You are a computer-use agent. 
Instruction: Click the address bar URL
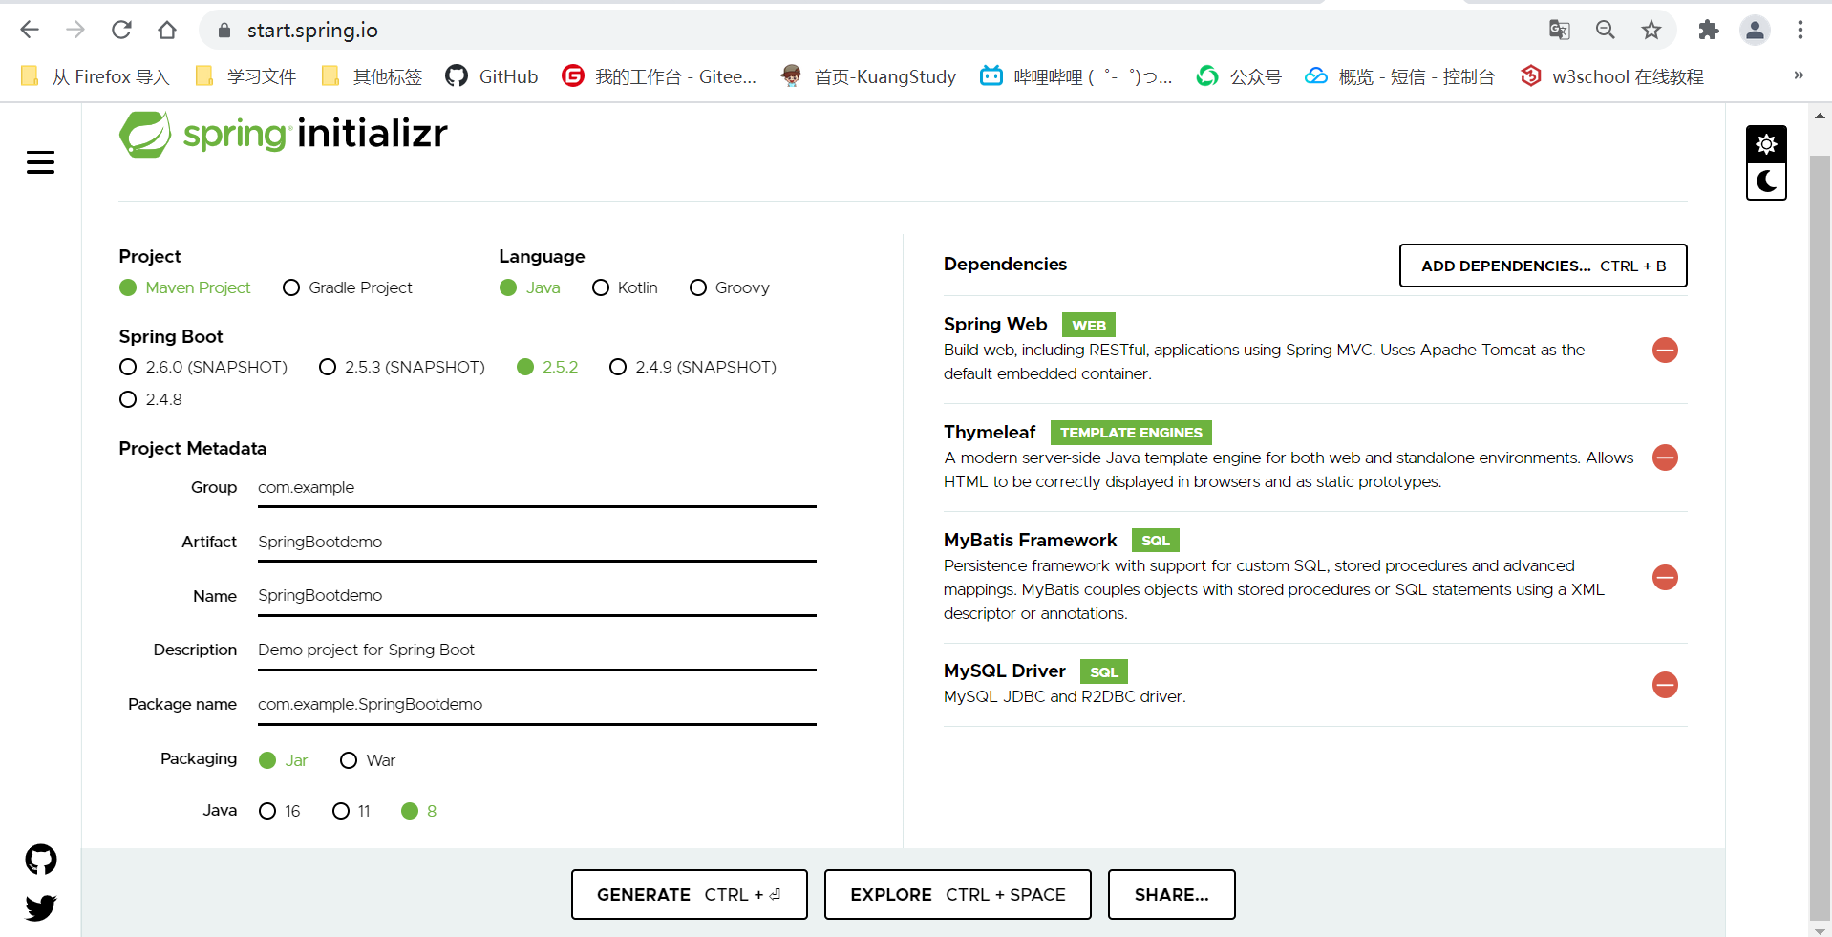point(312,31)
